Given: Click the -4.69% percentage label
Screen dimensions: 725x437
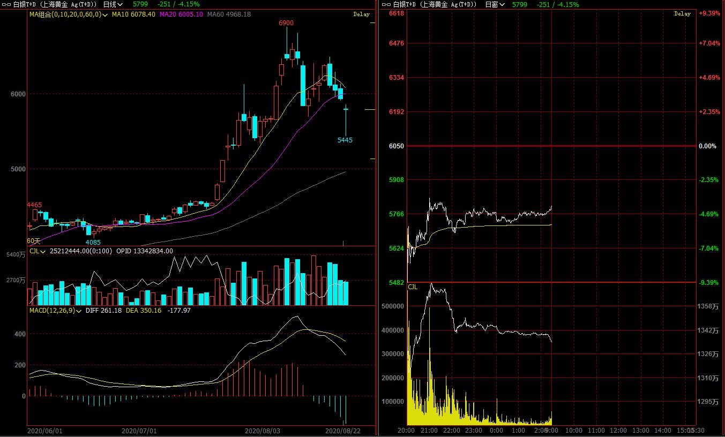Looking at the screenshot, I should click(x=710, y=214).
